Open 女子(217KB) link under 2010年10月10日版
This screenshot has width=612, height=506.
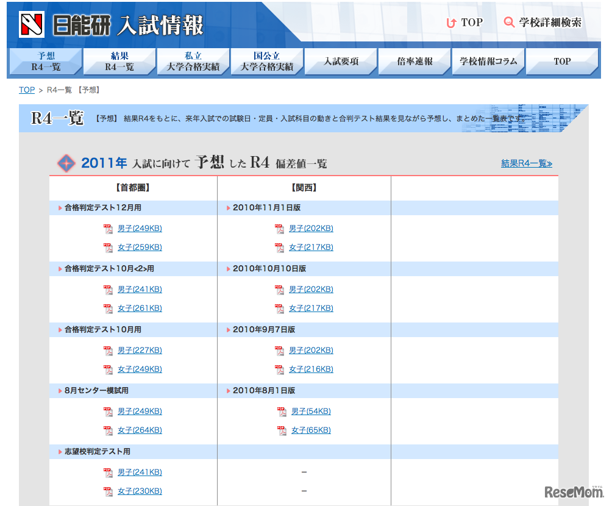(x=311, y=308)
